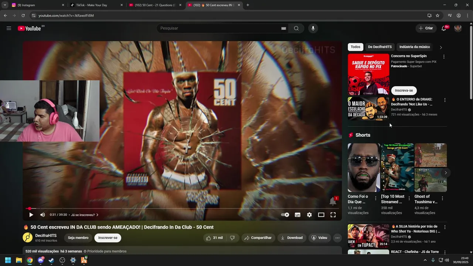The height and width of the screenshot is (266, 473).
Task: Click the Compartilhar share button
Action: coord(258,238)
